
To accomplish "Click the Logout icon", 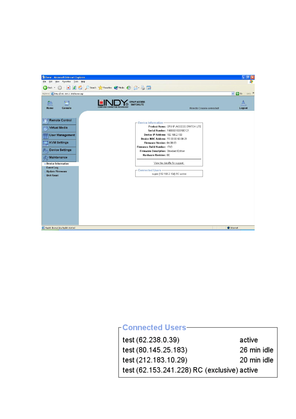I will pos(243,103).
